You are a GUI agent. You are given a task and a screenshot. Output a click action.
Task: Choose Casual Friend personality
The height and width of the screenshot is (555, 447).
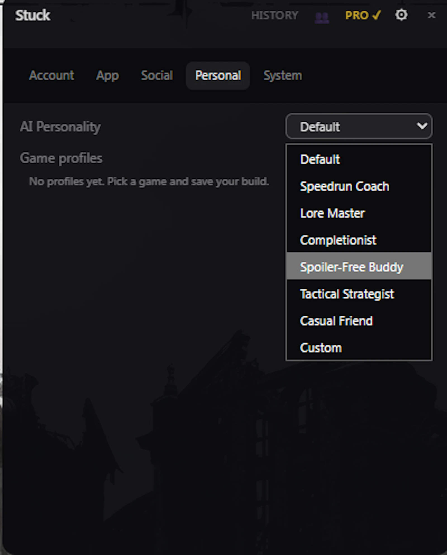pyautogui.click(x=359, y=321)
